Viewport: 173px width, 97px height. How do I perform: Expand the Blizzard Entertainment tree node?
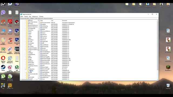pyautogui.click(x=25, y=25)
